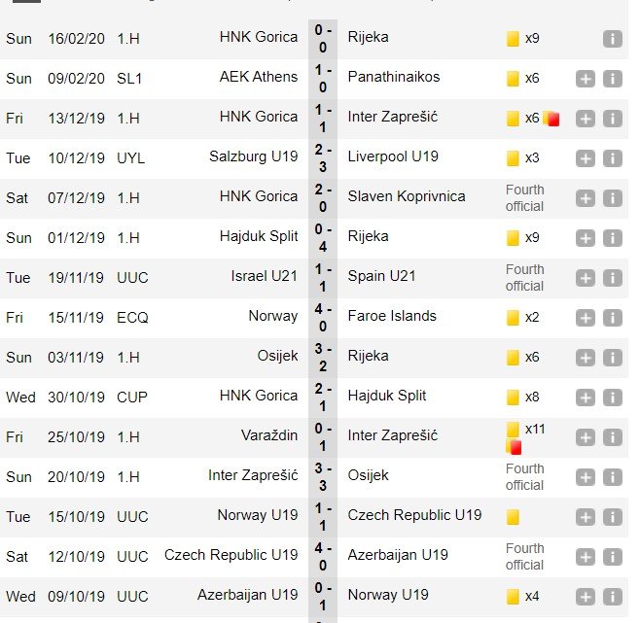Expand Norway vs Faroe Islands match details

[586, 318]
